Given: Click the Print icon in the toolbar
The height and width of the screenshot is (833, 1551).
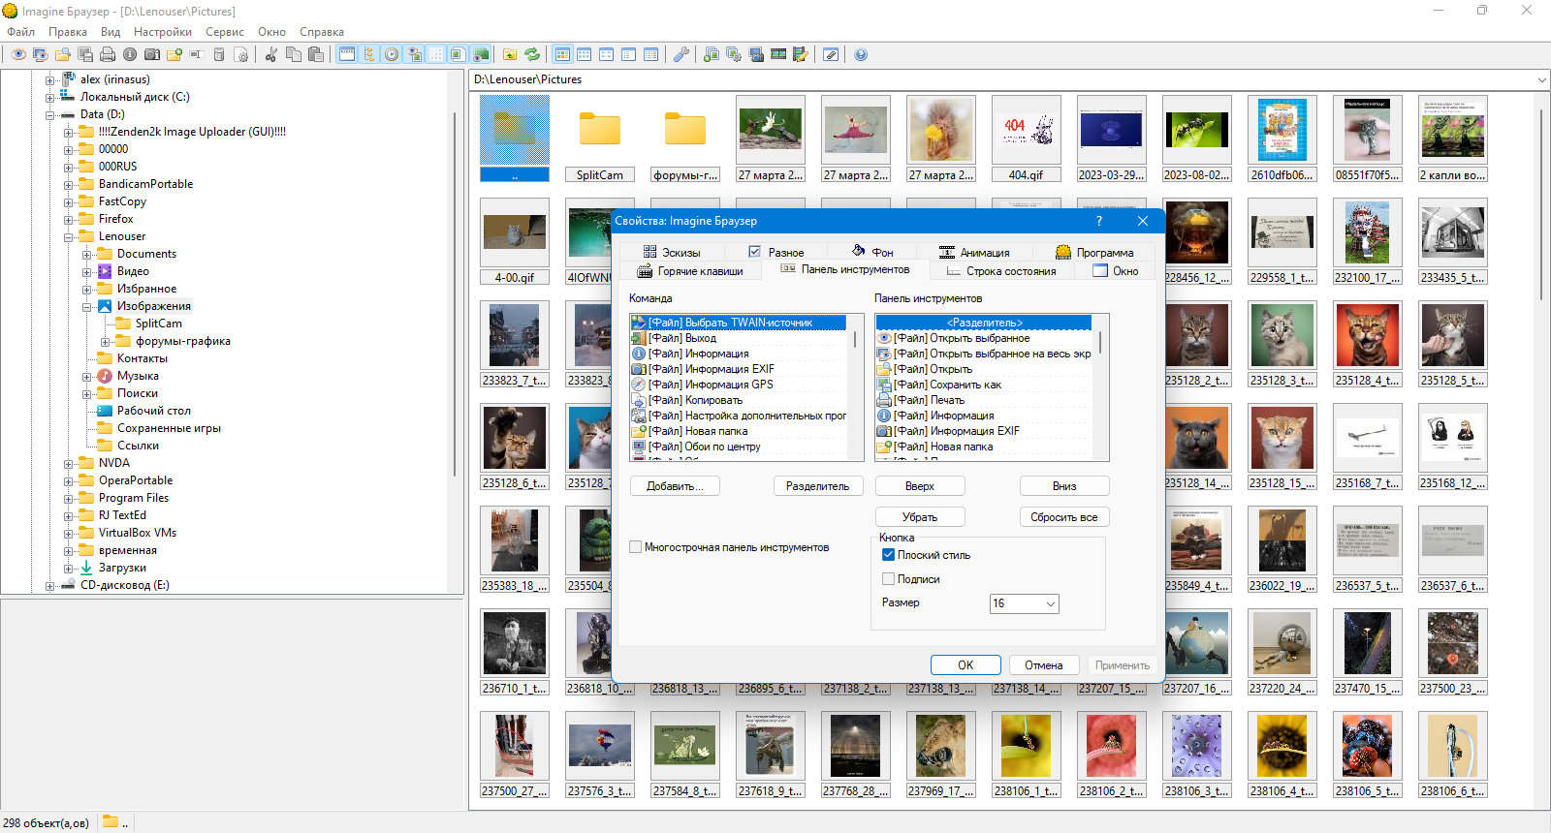Looking at the screenshot, I should coord(108,54).
